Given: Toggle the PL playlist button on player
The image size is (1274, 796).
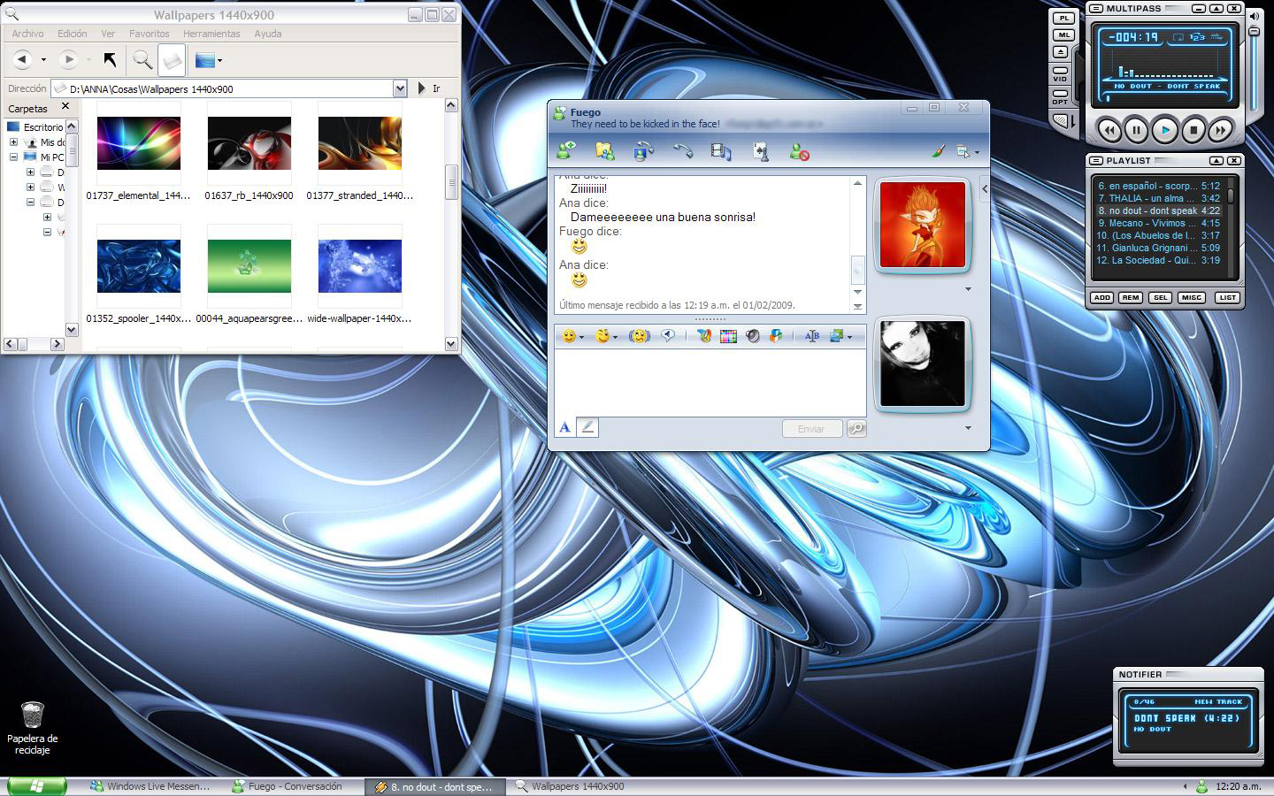Looking at the screenshot, I should (1063, 18).
